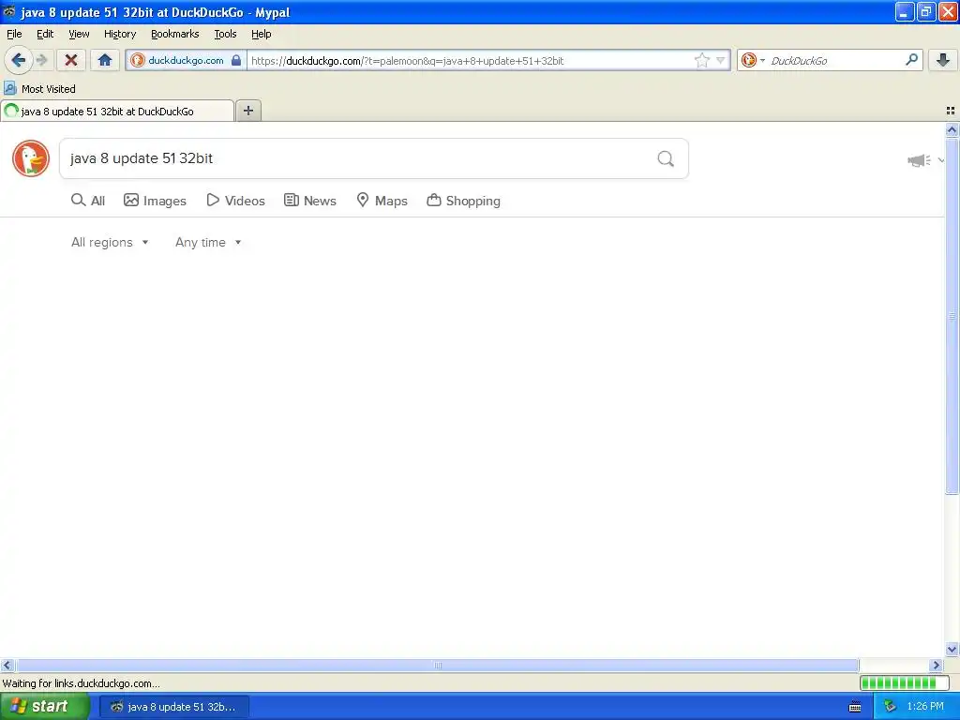Open the All regions dropdown

click(110, 243)
